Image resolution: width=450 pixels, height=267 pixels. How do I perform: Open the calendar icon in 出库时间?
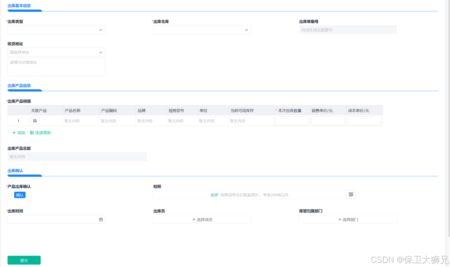pos(101,219)
